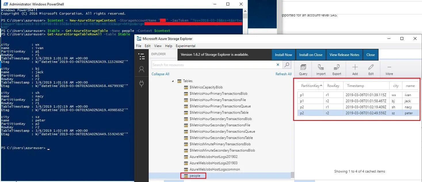Click the Refresh All link
Screen dimensions: 422x182
coord(283,74)
